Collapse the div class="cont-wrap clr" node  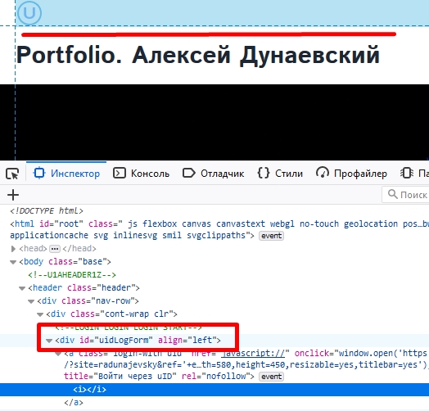coord(40,314)
